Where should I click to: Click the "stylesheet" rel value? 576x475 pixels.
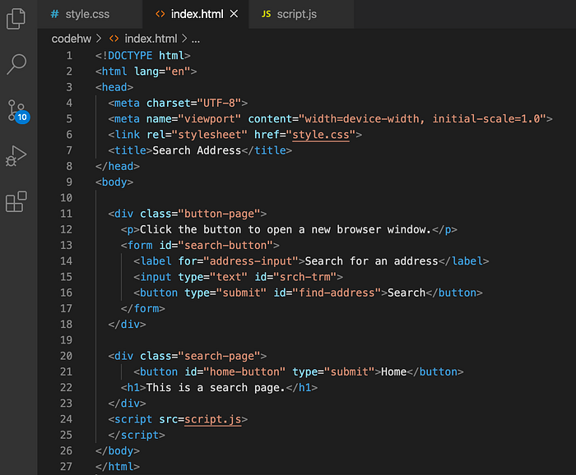point(210,135)
